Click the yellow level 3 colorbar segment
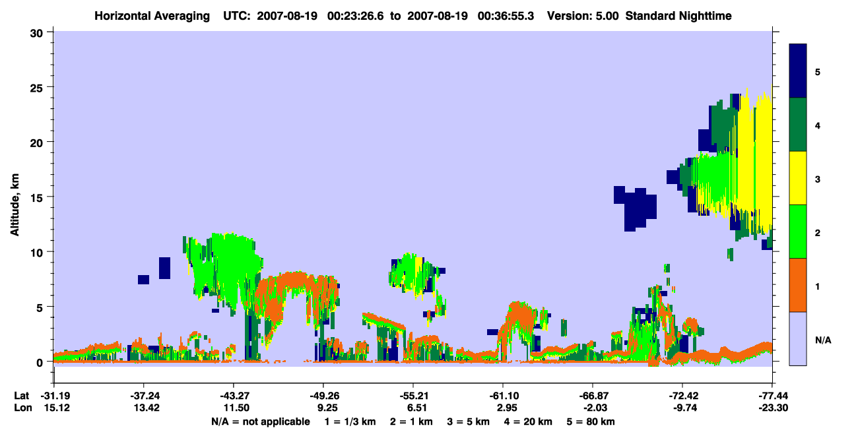The image size is (858, 440). coord(798,178)
